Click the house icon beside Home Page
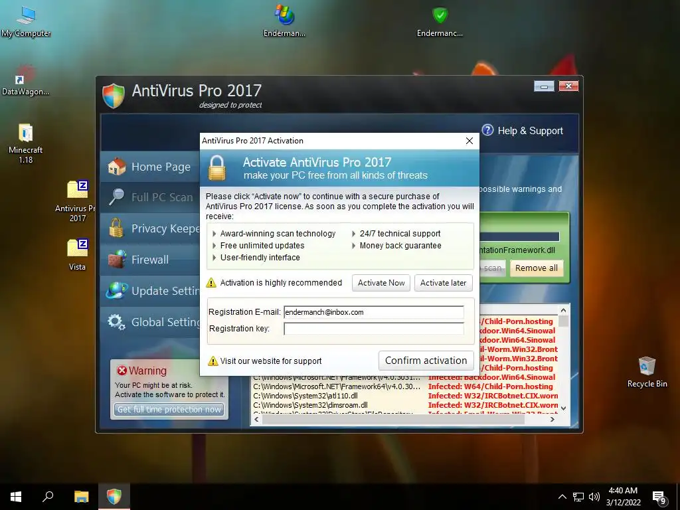Image resolution: width=680 pixels, height=510 pixels. coord(117,167)
